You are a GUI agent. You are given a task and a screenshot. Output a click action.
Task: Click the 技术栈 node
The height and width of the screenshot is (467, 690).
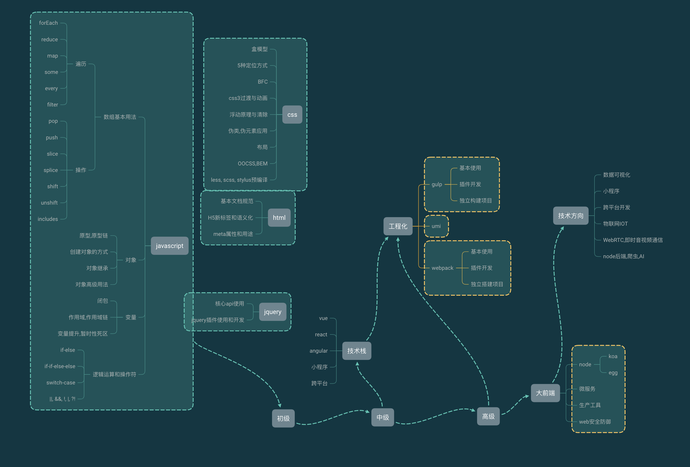click(x=356, y=351)
